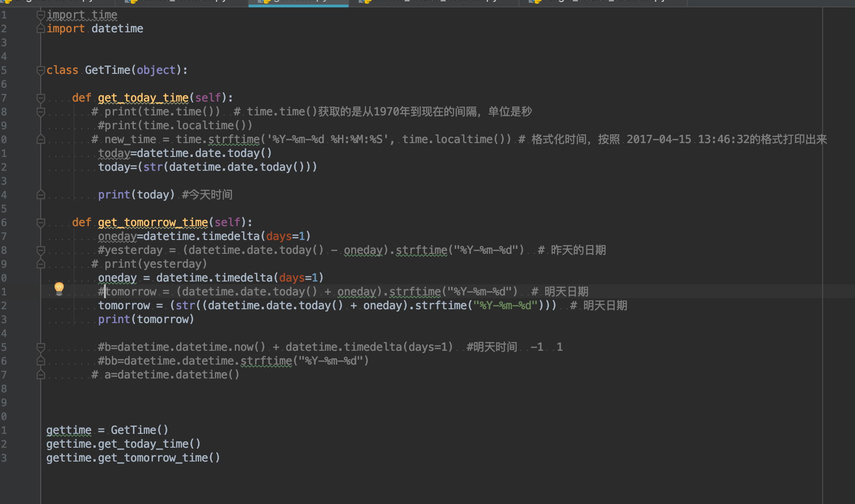Click the '#今天时间' comment
Image resolution: width=855 pixels, height=504 pixels.
(x=207, y=195)
